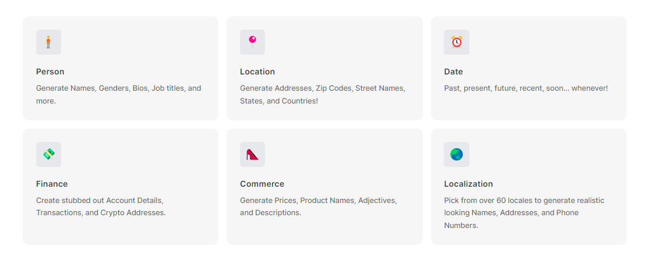Click the pink pushpin Location icon
Viewport: 650px width, 260px height.
[252, 42]
